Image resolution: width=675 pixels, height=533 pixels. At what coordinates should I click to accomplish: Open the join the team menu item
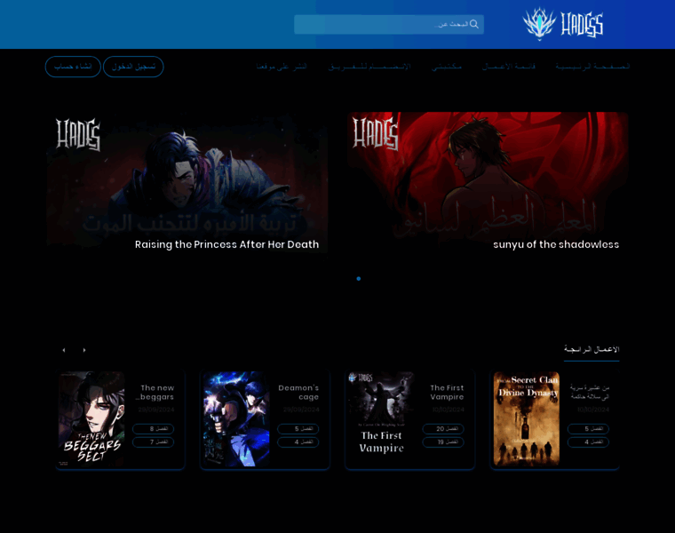click(369, 67)
